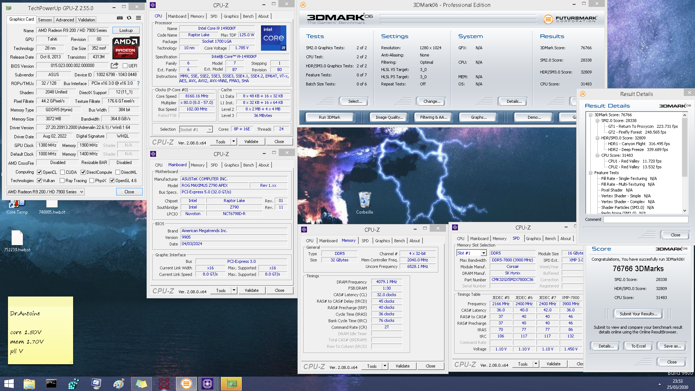Click the Result Details Comment field
Viewport: 695px width, 391px height.
point(646,219)
